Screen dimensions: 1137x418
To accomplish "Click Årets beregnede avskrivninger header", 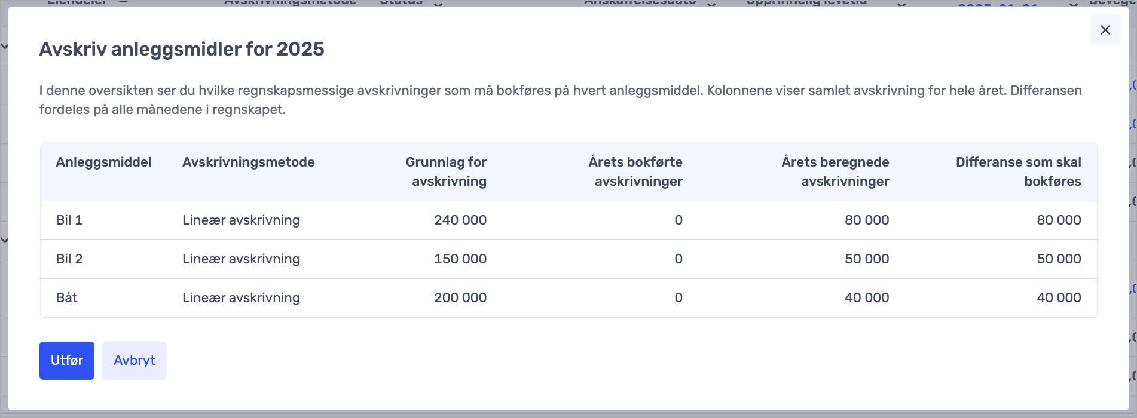I will tap(835, 171).
